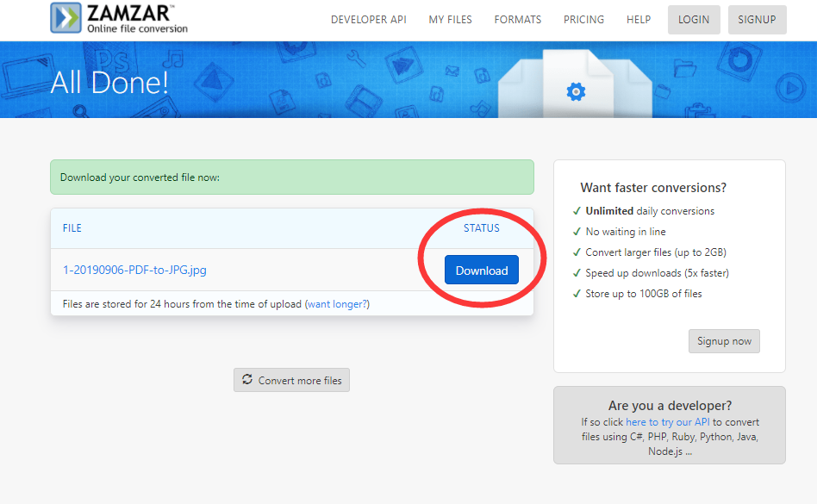Click 'Convert larger files (up to 2GB)' text
This screenshot has width=817, height=504.
click(x=656, y=252)
